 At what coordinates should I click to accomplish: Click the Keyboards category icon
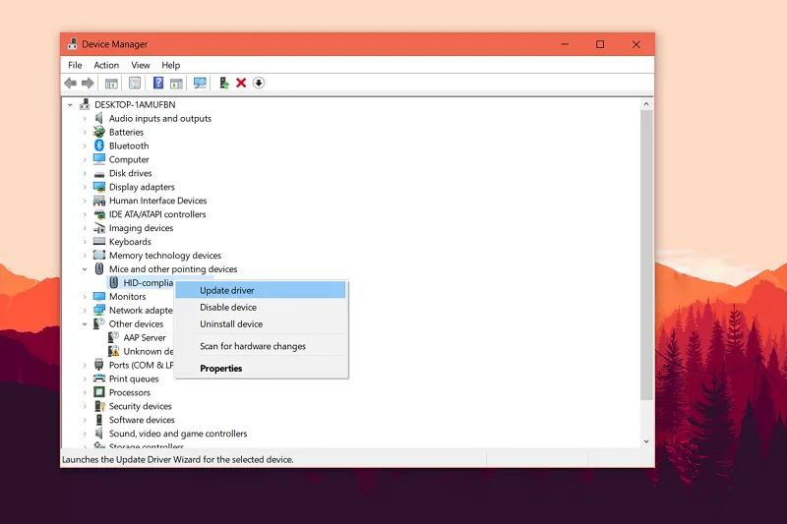point(99,241)
